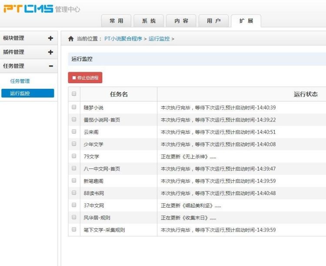Click the home icon in breadcrumb

71,39
